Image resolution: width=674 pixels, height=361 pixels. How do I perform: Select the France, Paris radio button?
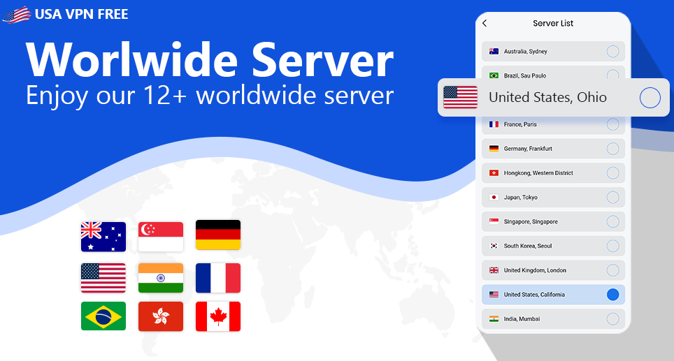coord(612,124)
